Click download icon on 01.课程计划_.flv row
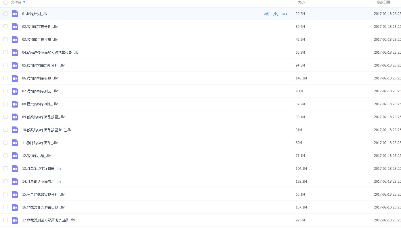401x228 pixels. point(276,14)
